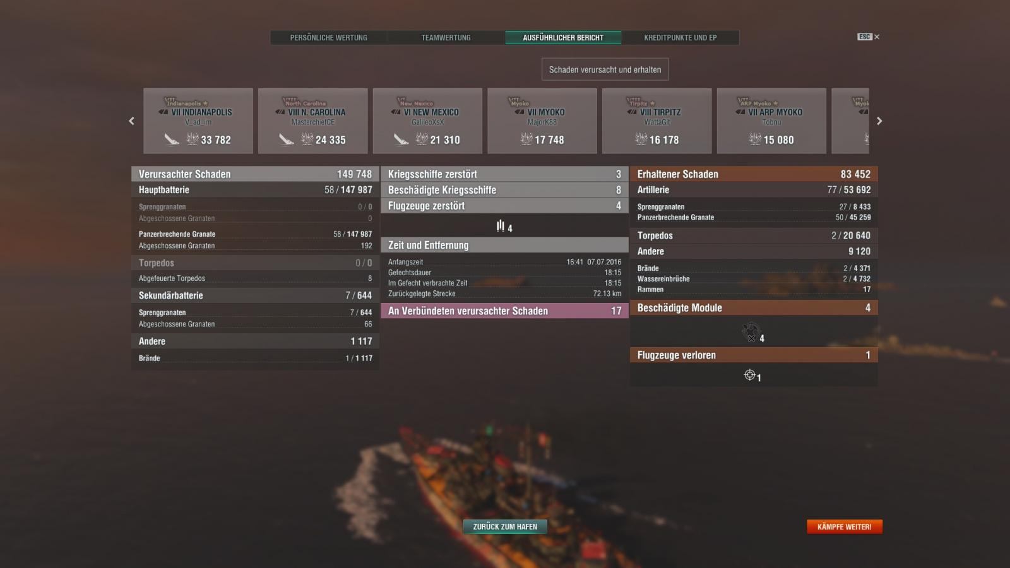
Task: Open the Persönliche Wertung tab
Action: coord(328,38)
